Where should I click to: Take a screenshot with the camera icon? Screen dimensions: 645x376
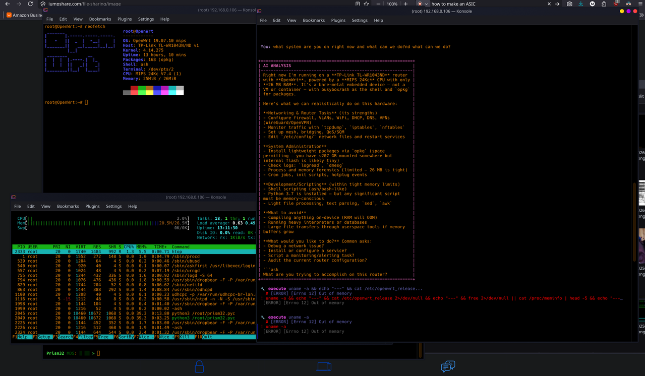point(569,4)
